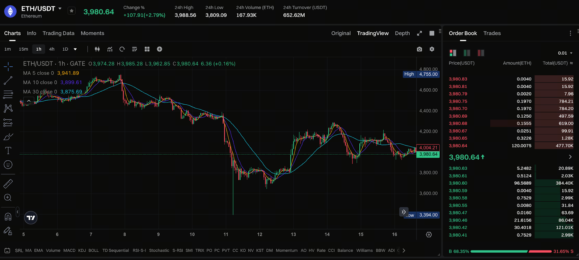Add the Stochastic indicator
The image size is (579, 260).
click(159, 251)
